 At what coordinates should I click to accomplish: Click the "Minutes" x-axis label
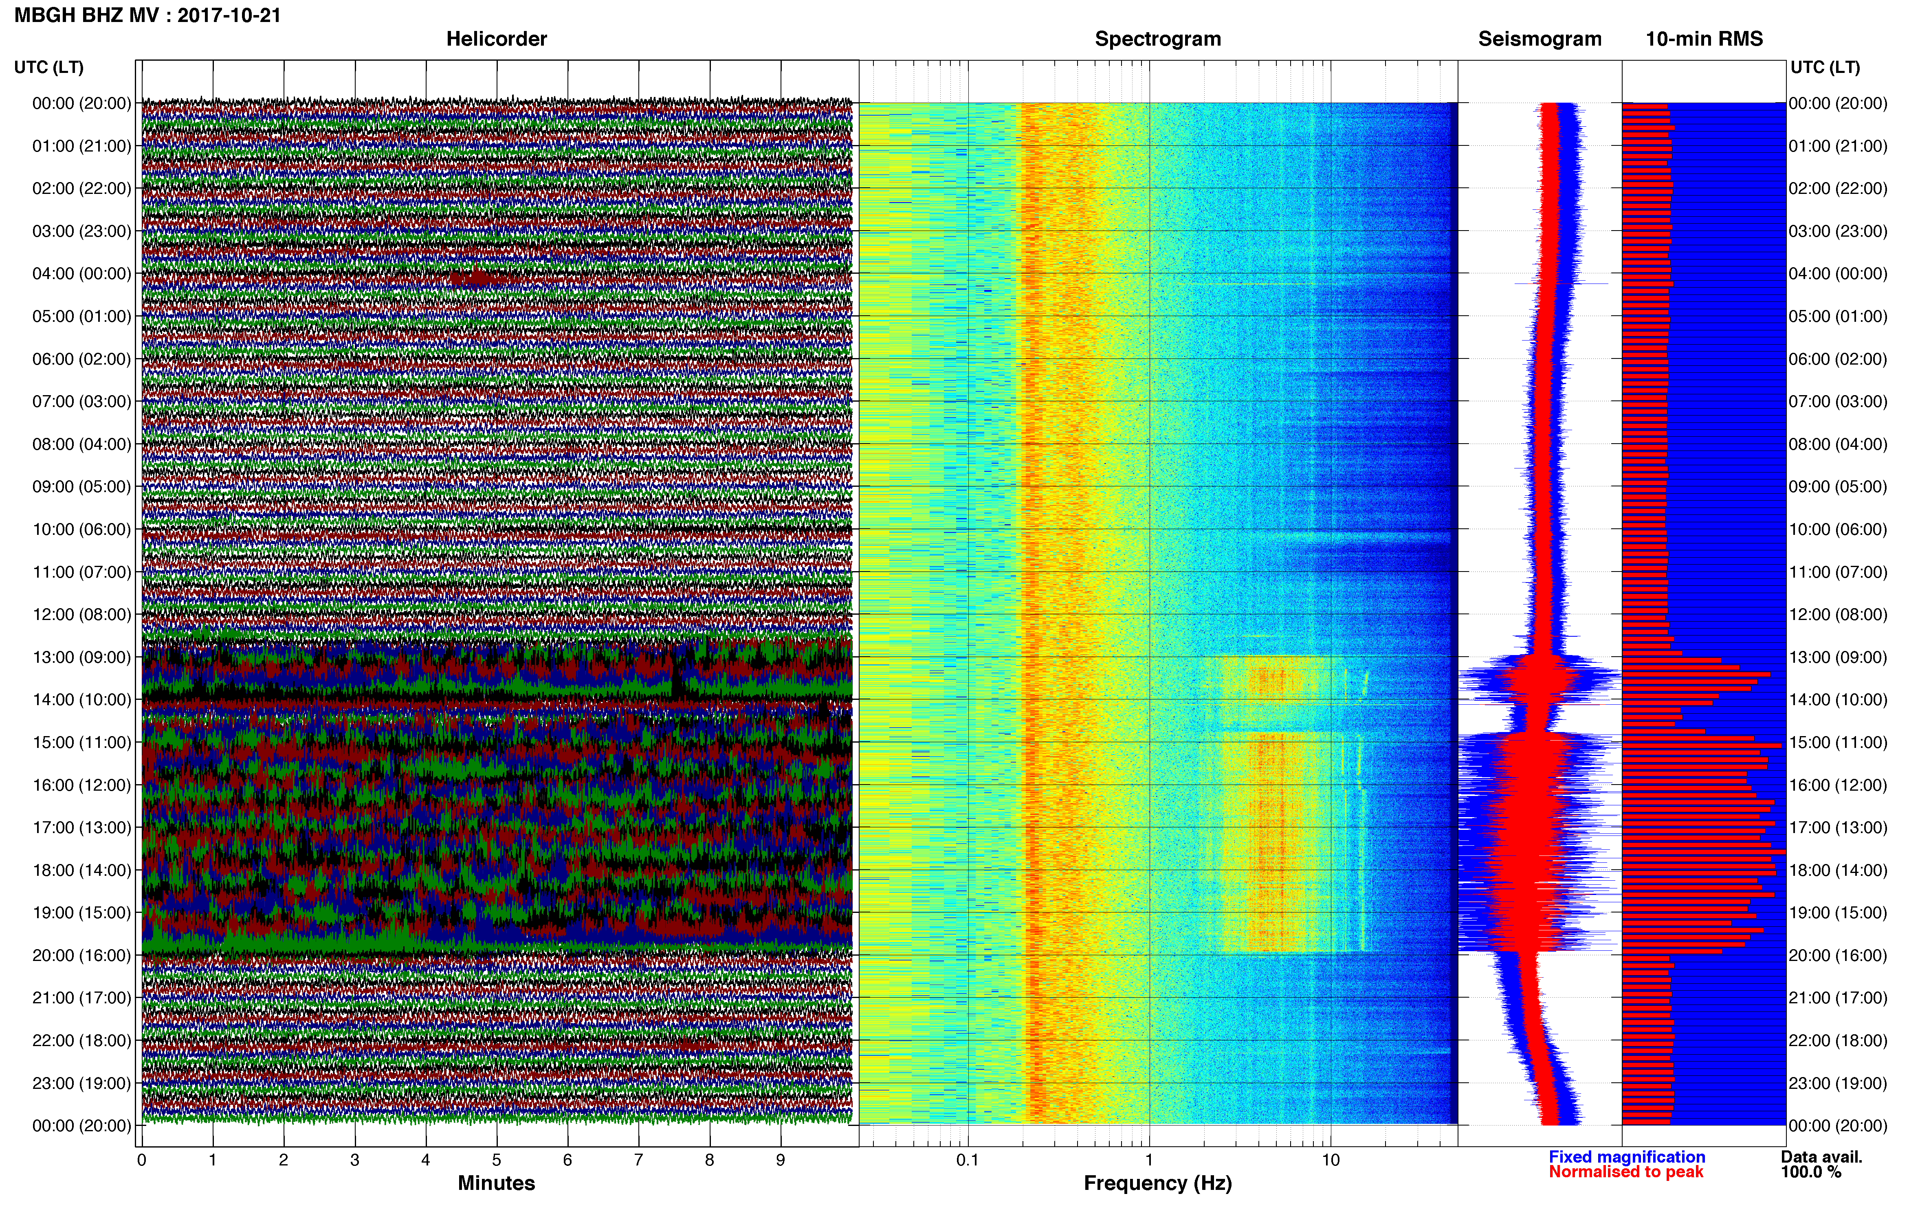click(496, 1183)
